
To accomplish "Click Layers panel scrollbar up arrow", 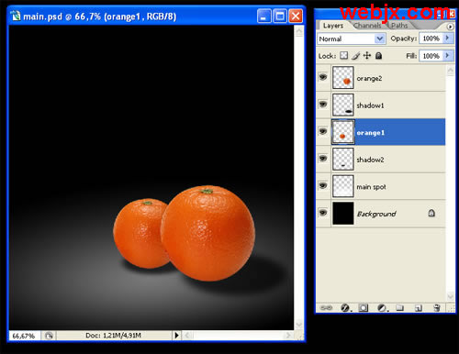I will pyautogui.click(x=451, y=71).
